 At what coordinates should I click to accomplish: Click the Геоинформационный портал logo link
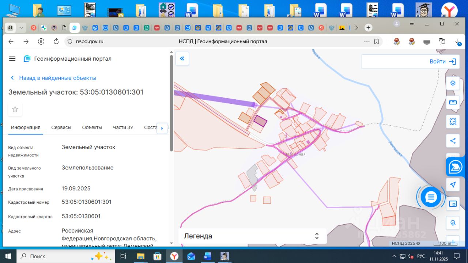[x=67, y=59]
